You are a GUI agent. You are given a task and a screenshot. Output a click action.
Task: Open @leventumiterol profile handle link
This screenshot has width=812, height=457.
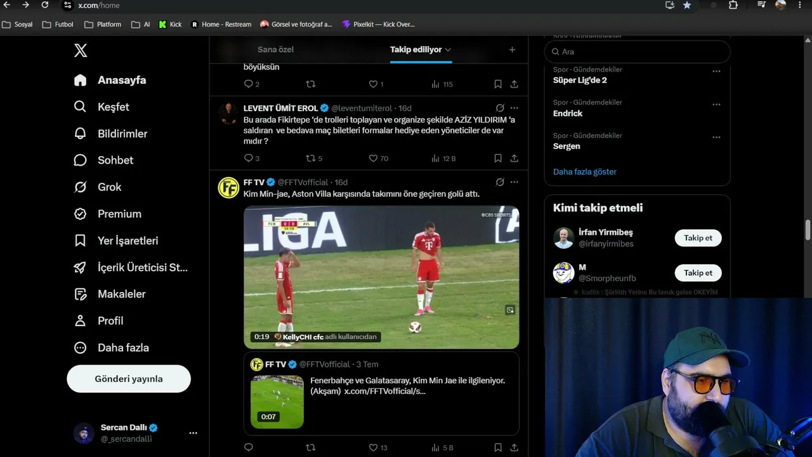362,108
